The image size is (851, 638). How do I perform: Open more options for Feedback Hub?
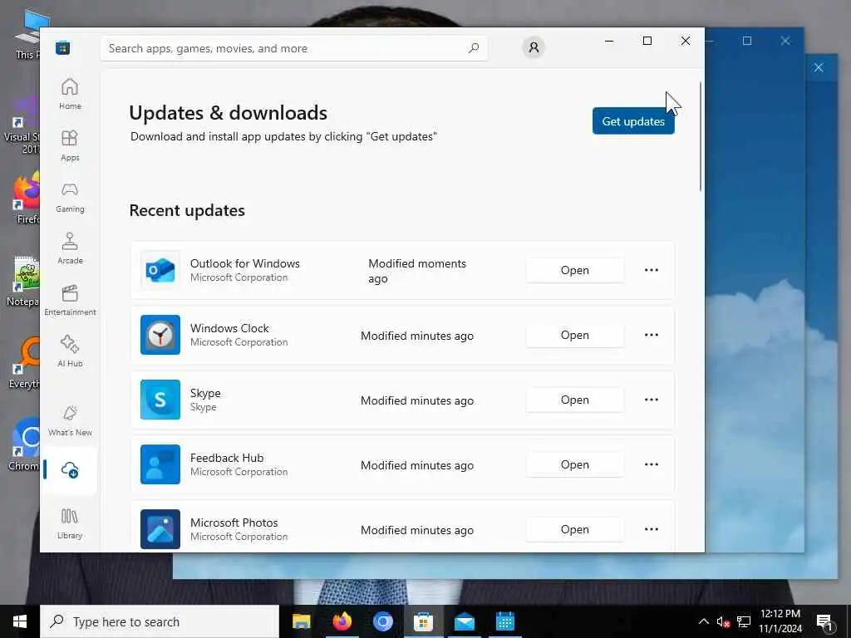click(652, 464)
